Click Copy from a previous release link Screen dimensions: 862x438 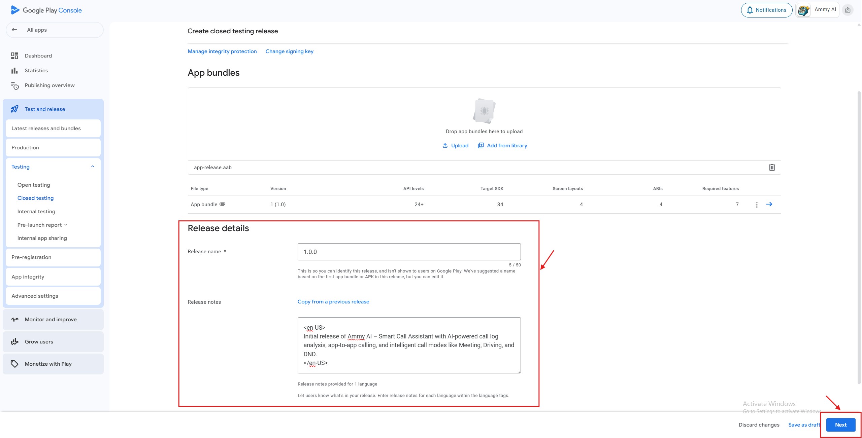coord(333,302)
